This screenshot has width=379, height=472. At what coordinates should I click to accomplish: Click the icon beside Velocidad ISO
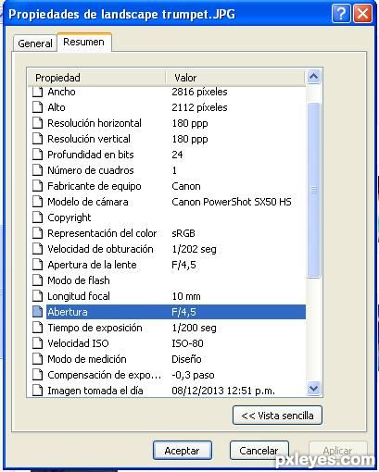tap(37, 343)
